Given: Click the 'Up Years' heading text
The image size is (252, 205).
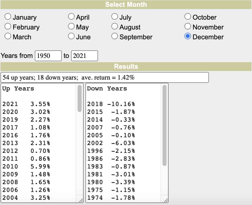Looking at the screenshot, I should coord(18,89).
